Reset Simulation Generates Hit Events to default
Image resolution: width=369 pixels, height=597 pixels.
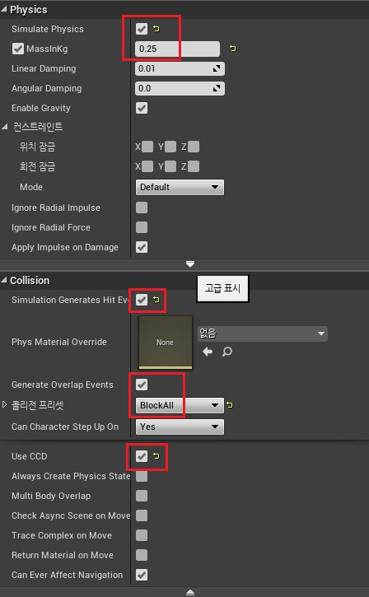pyautogui.click(x=156, y=300)
